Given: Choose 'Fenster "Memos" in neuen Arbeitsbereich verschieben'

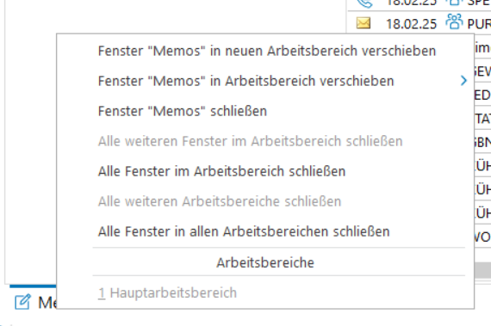Looking at the screenshot, I should [x=267, y=51].
